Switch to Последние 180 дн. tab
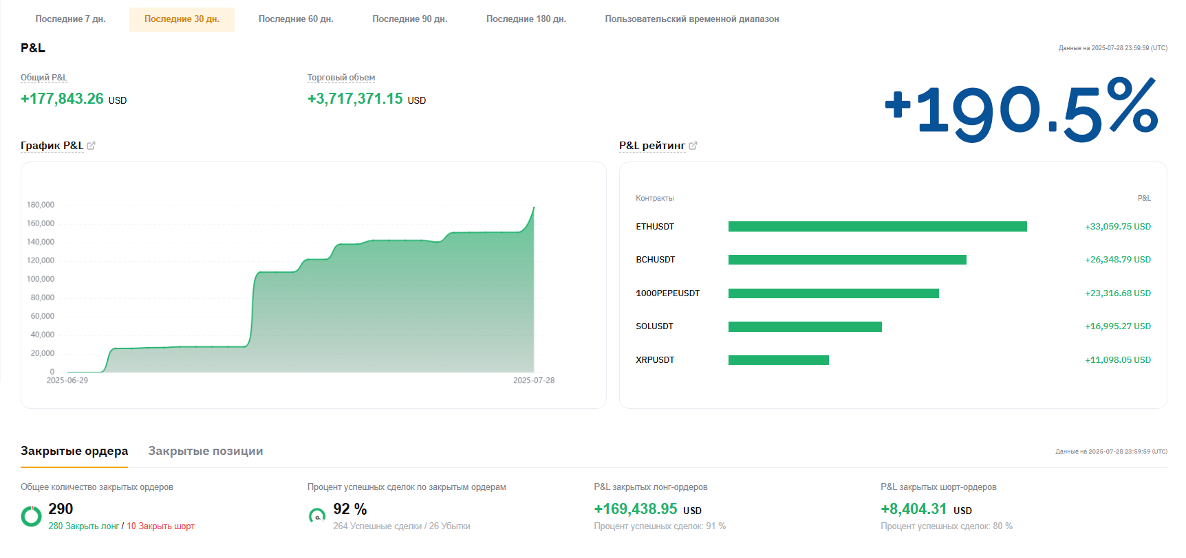The image size is (1186, 558). [x=526, y=19]
